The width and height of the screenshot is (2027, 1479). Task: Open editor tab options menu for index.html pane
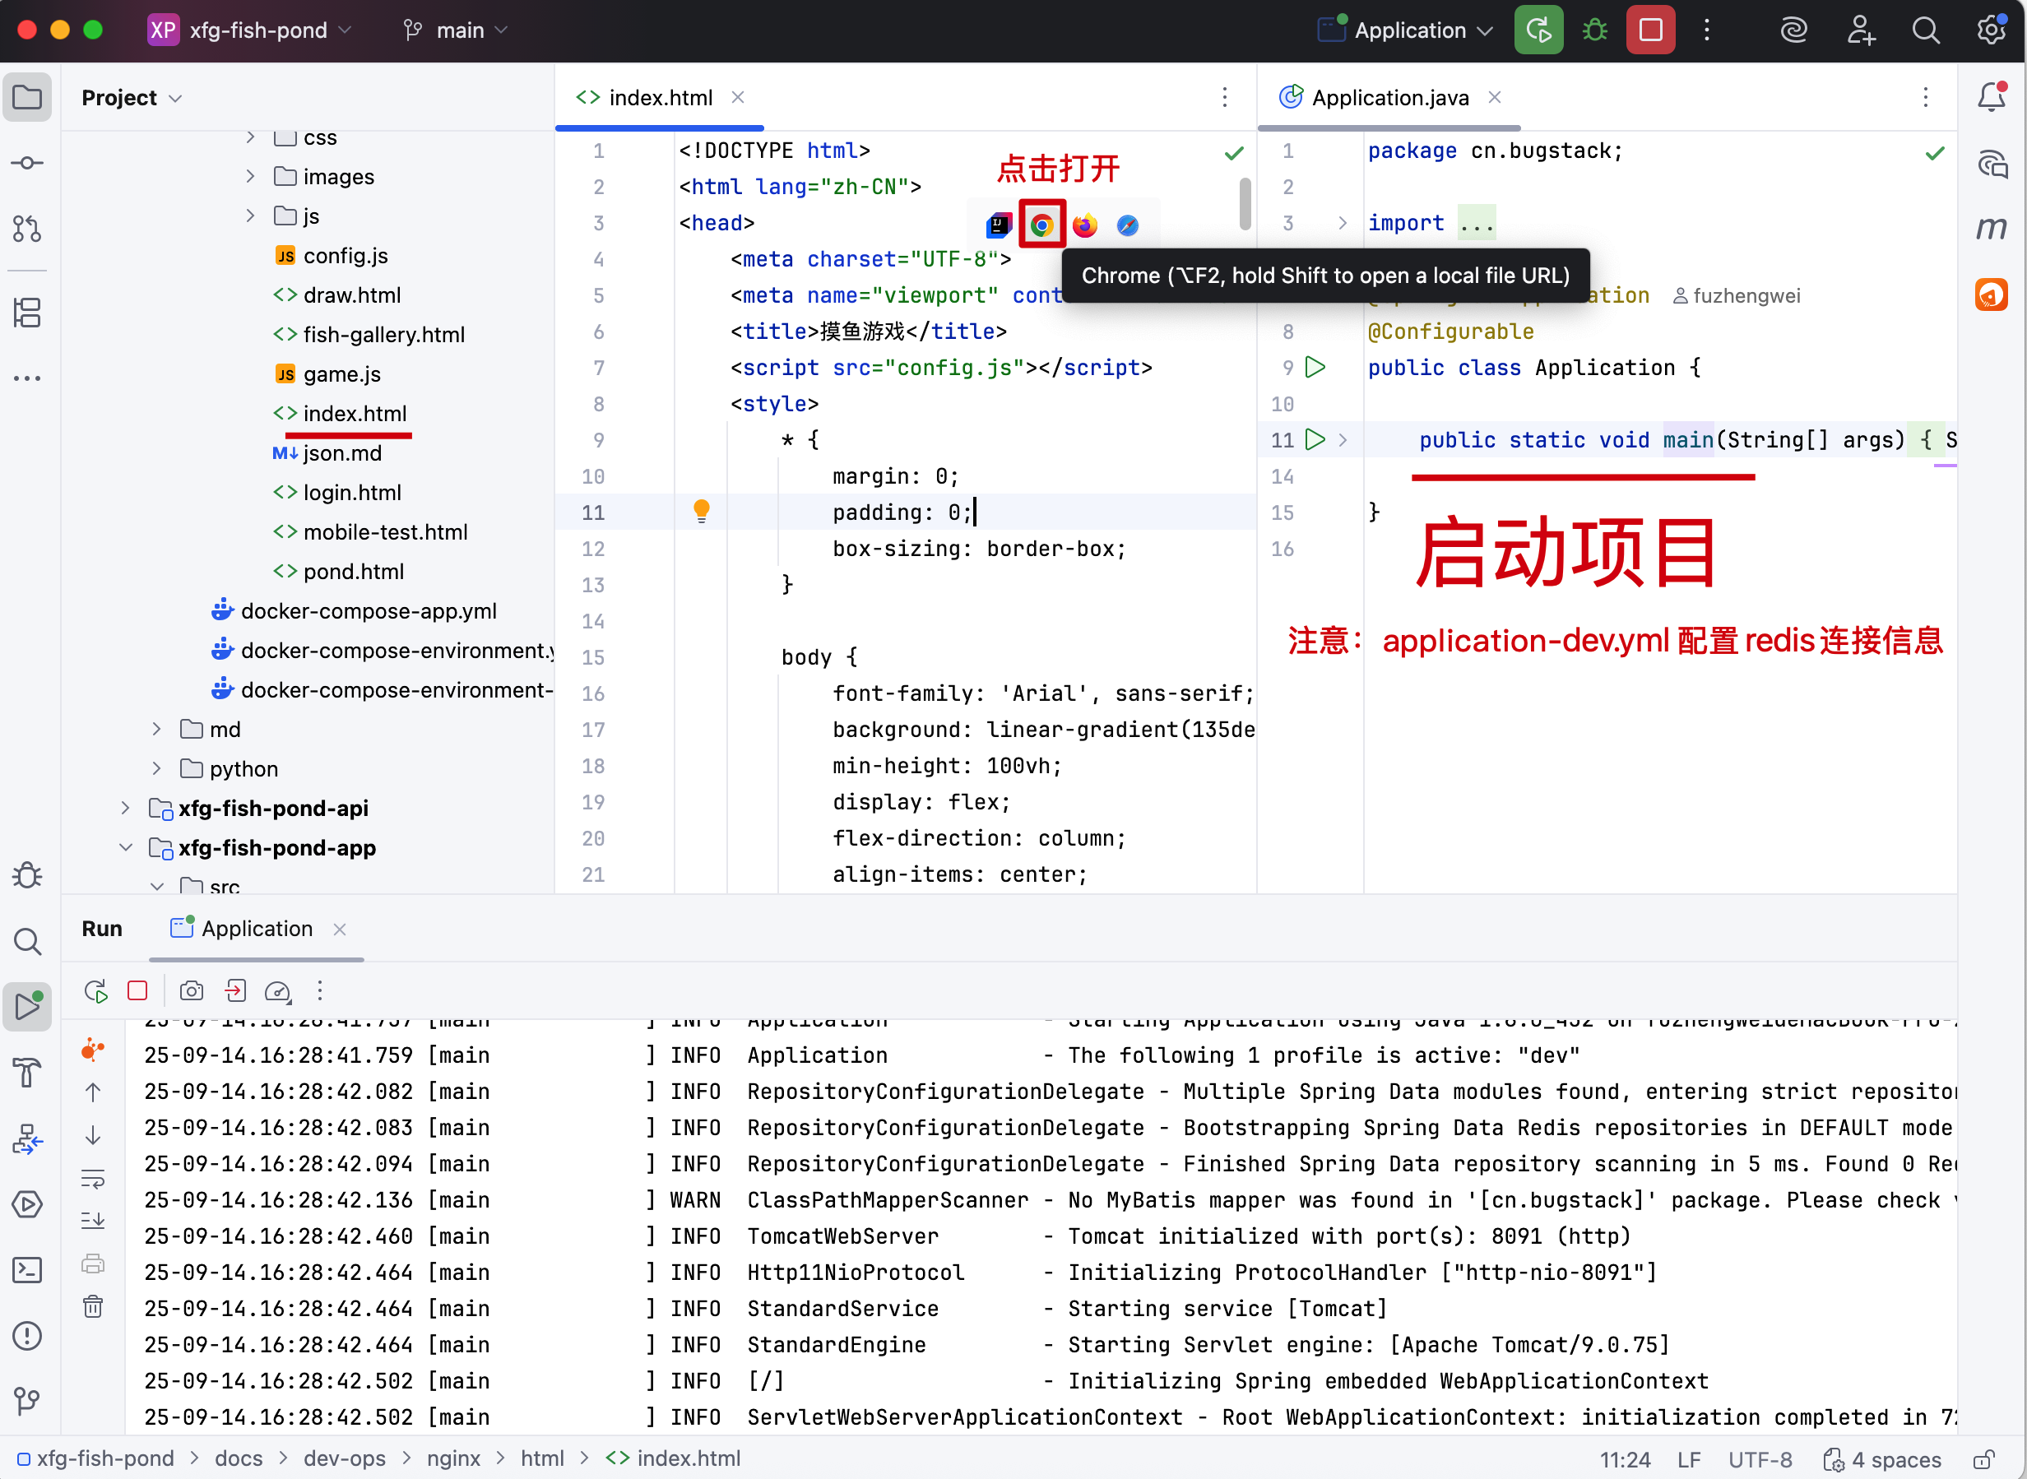[x=1225, y=97]
